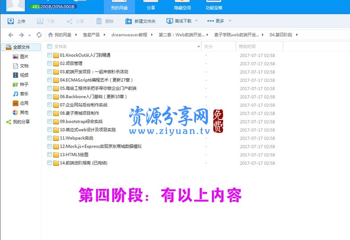Click folder icon of 11.Webpack实战
This screenshot has height=240, width=350.
56,138
